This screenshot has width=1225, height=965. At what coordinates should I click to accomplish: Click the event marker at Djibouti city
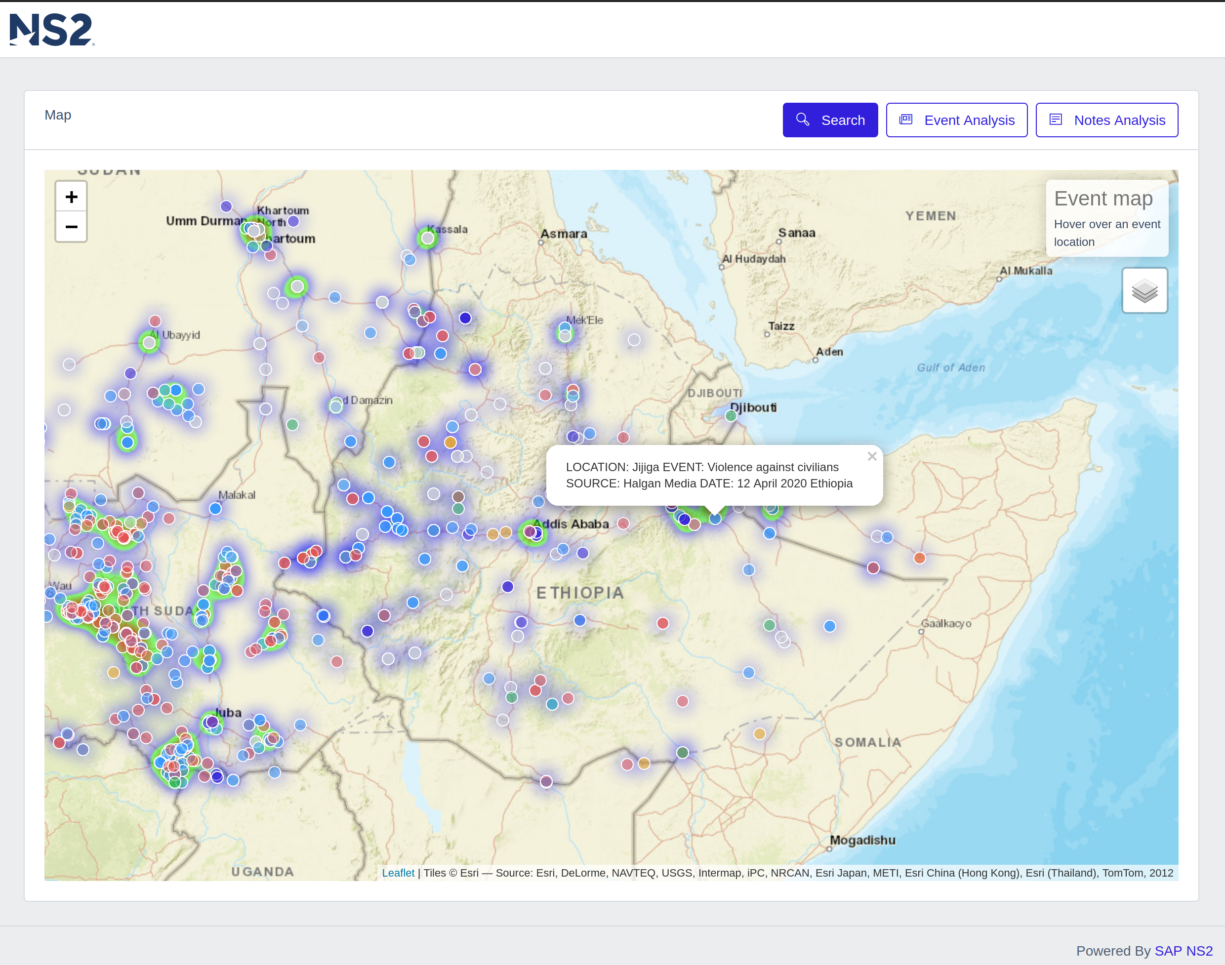point(731,416)
